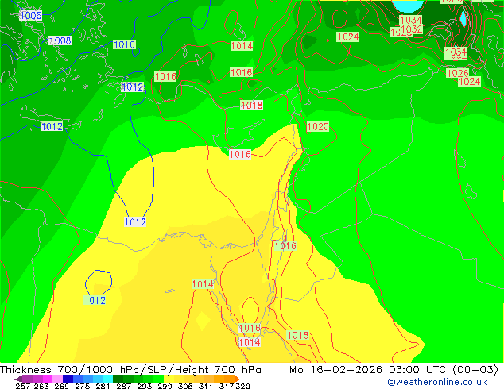Click the legend value 281

103,386
